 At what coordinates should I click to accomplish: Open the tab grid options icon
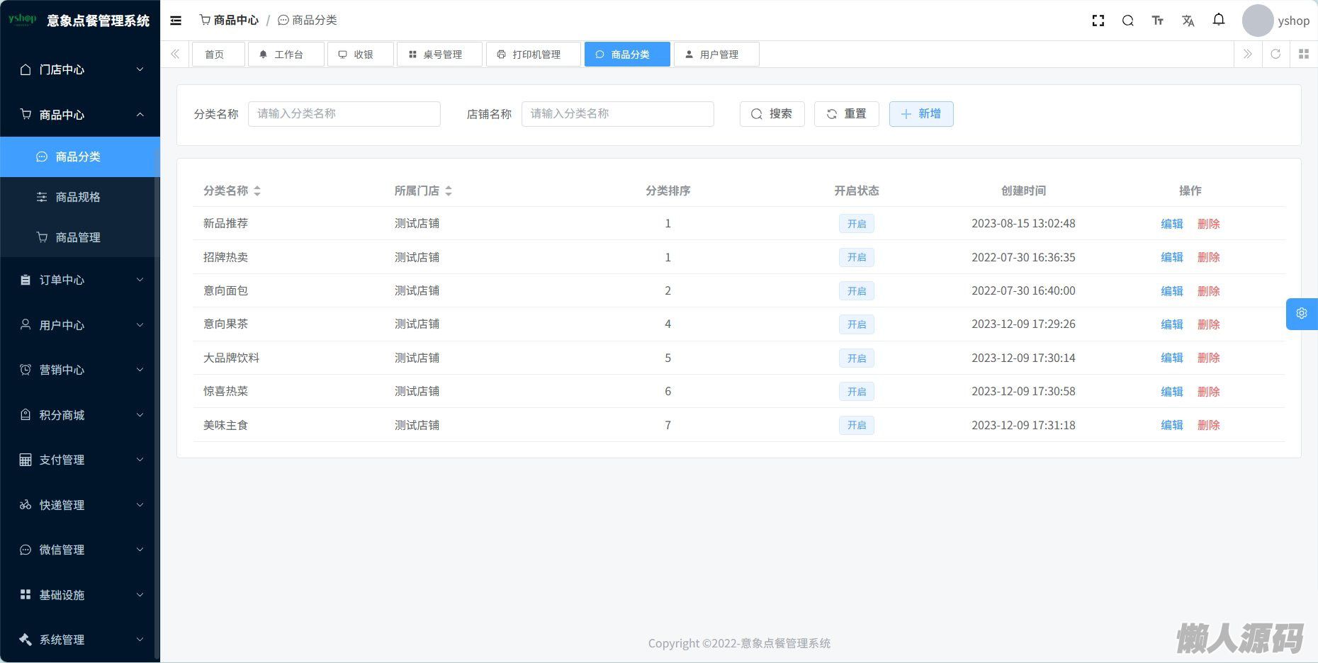click(x=1304, y=55)
